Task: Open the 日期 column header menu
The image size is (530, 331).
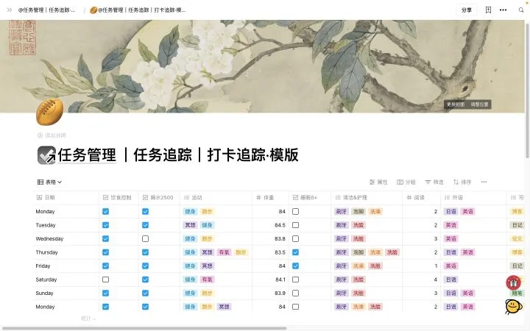Action: [66, 198]
